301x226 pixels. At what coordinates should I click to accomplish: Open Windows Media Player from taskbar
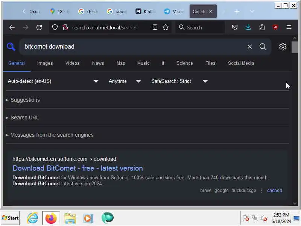click(x=88, y=218)
